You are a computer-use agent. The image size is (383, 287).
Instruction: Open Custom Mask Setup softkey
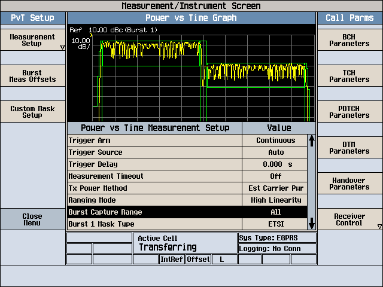[x=33, y=112]
